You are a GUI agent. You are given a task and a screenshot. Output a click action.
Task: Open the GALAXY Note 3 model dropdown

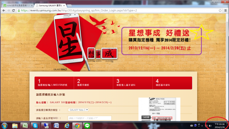pyautogui.click(x=78, y=110)
